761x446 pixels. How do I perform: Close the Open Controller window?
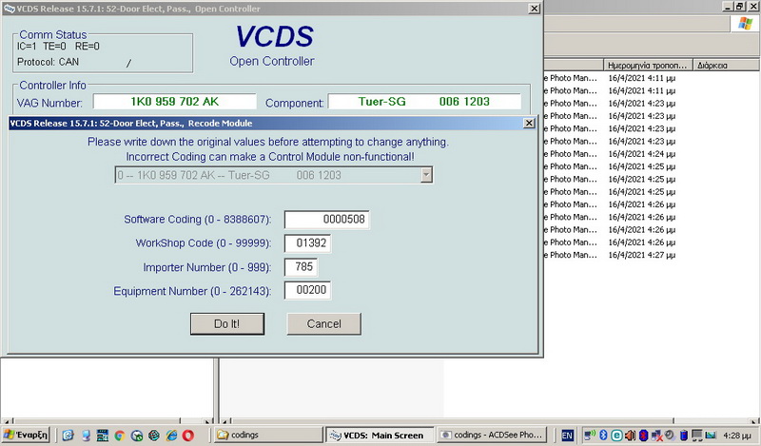coord(534,9)
